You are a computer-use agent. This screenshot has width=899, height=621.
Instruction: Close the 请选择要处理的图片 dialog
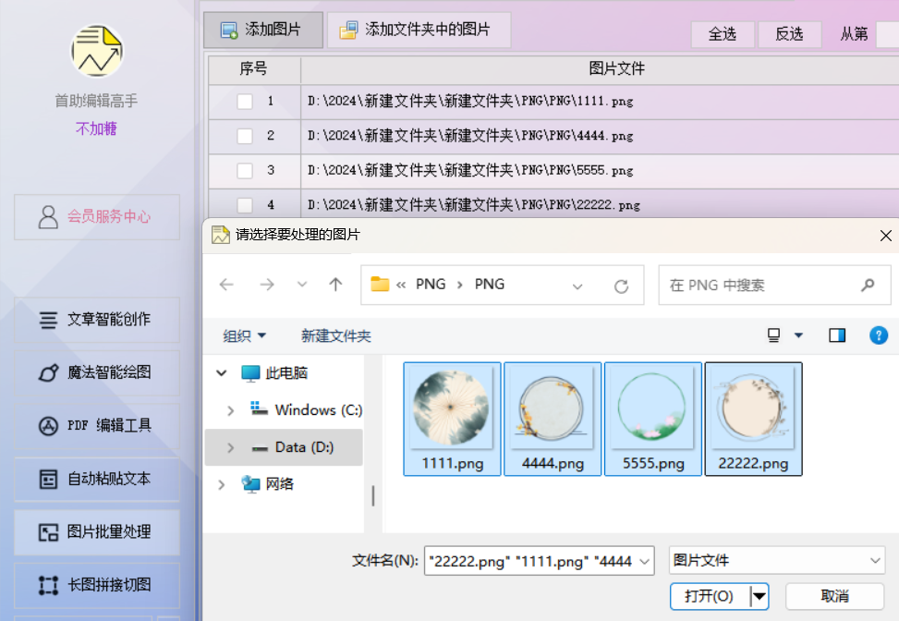(x=885, y=236)
